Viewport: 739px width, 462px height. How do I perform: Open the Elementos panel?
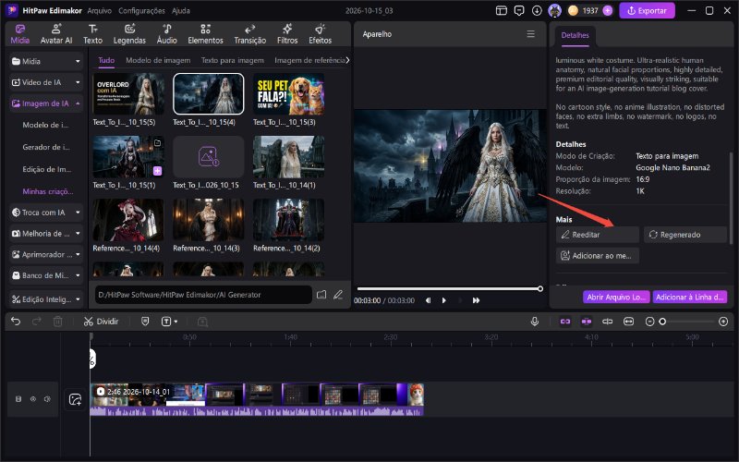pos(205,34)
